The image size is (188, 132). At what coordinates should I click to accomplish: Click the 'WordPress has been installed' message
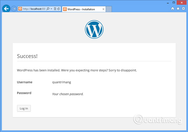pos(77,70)
